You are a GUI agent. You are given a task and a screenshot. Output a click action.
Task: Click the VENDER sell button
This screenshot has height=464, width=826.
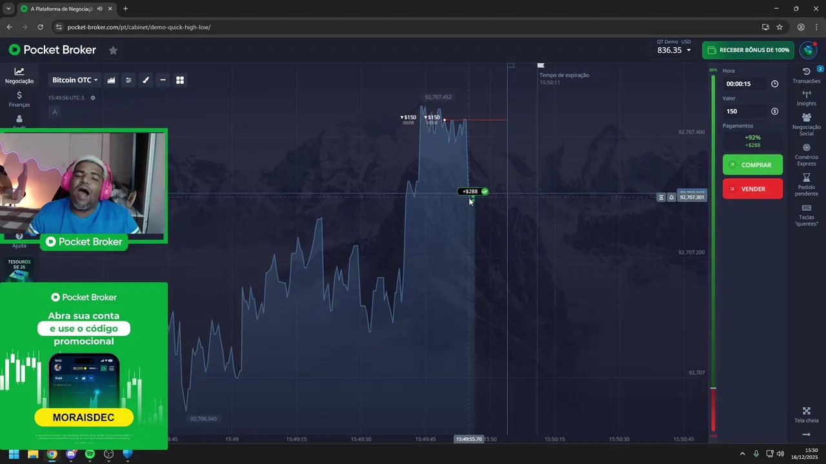[752, 189]
